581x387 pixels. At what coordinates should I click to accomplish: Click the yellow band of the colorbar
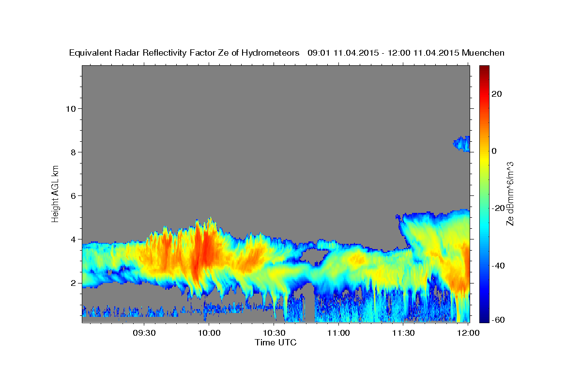pos(484,160)
